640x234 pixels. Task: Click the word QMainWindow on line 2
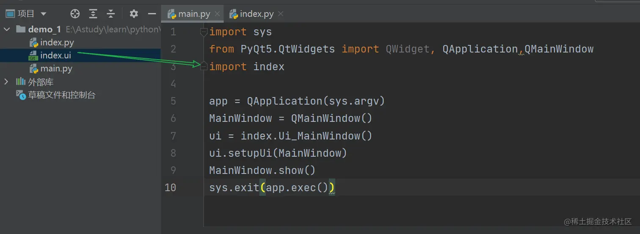pos(559,49)
